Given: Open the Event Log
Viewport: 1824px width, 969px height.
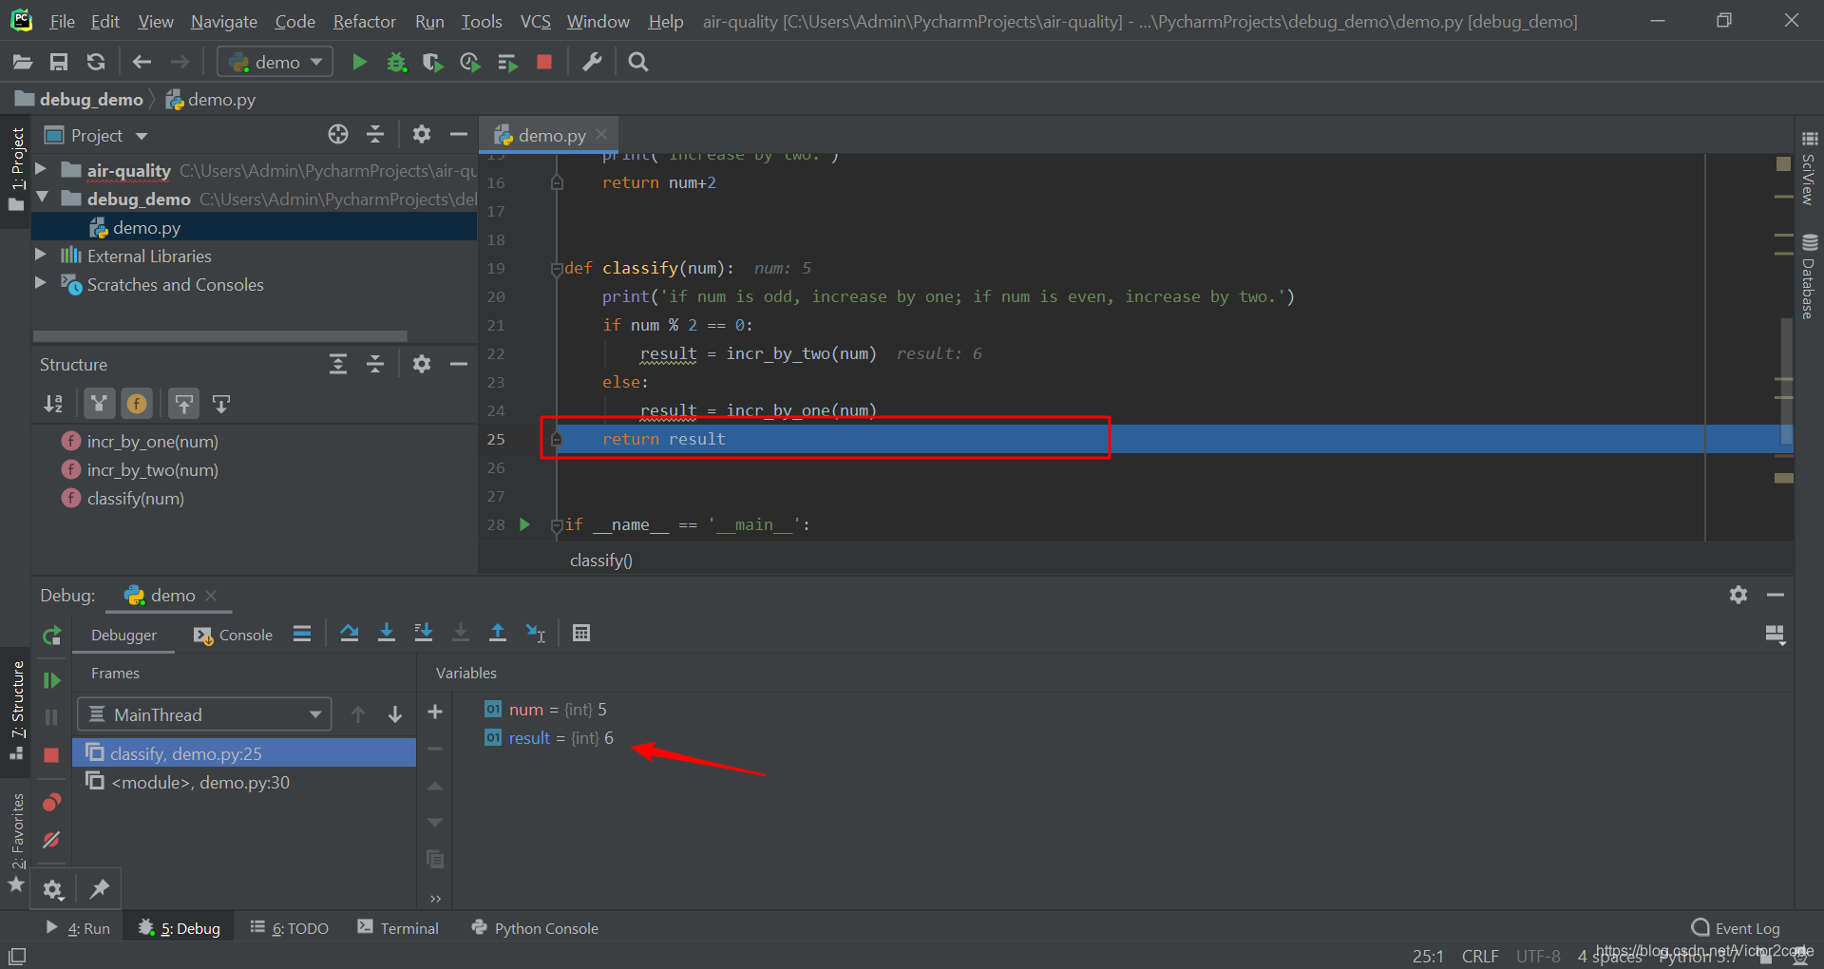Looking at the screenshot, I should tap(1736, 928).
